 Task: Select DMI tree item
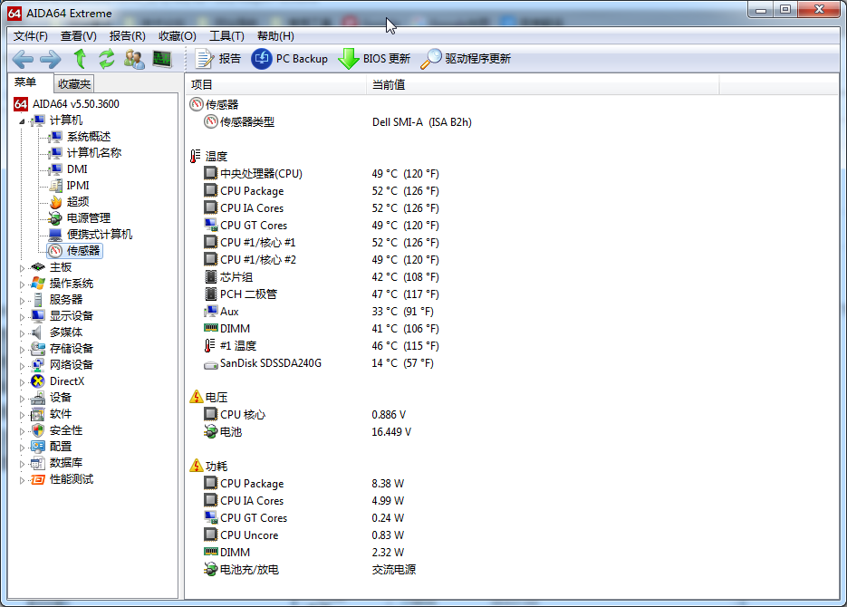[x=77, y=169]
